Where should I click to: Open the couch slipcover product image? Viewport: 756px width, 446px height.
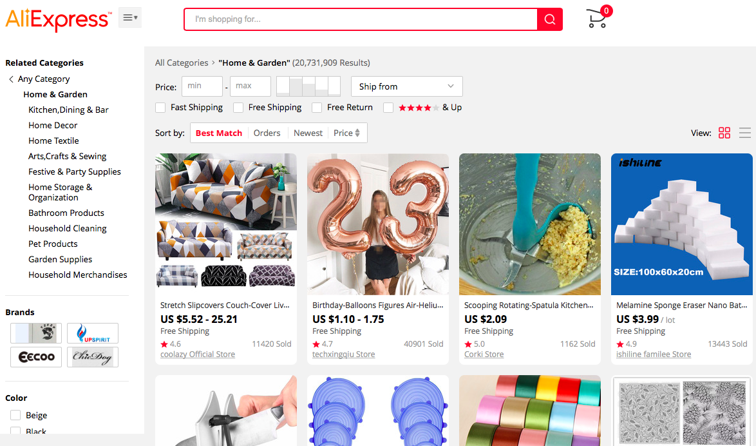pyautogui.click(x=225, y=224)
